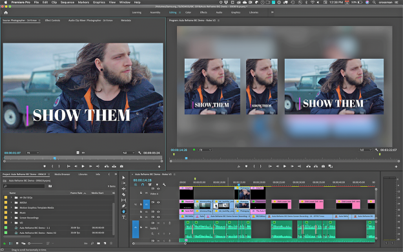Select the Razor tool in the tools panel
403x252 pixels.
123,194
